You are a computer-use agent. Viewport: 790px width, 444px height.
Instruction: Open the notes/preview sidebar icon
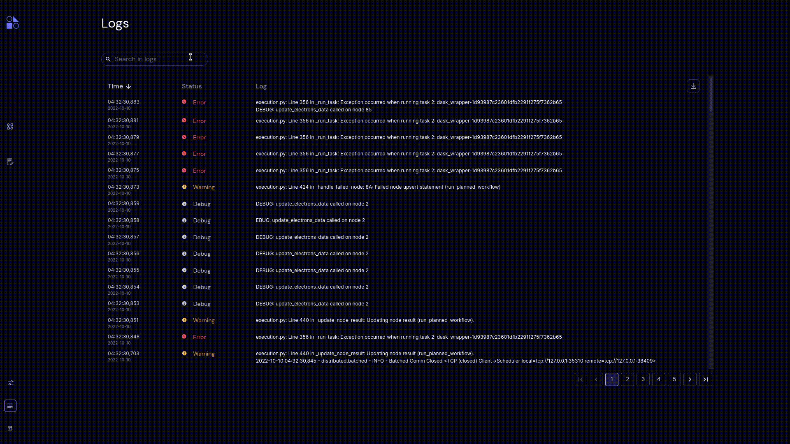(x=10, y=162)
